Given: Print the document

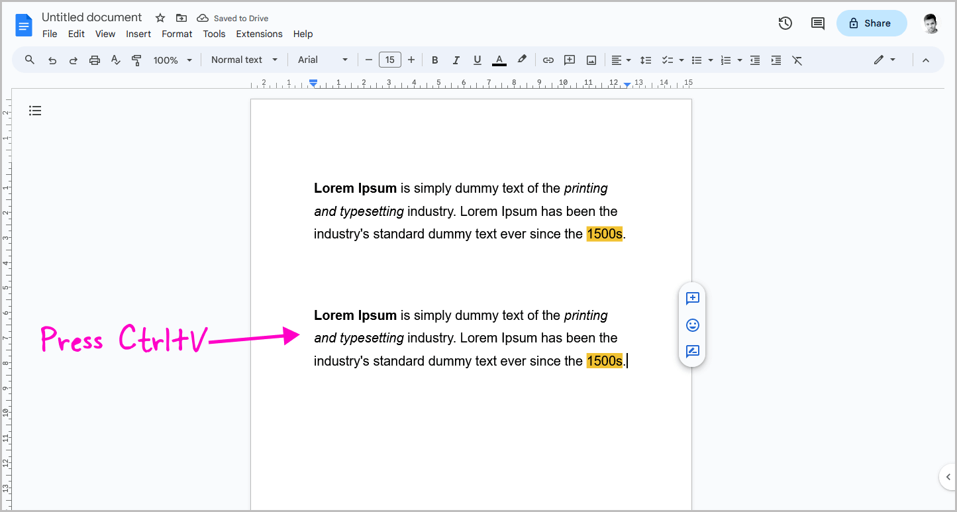Looking at the screenshot, I should coord(94,60).
